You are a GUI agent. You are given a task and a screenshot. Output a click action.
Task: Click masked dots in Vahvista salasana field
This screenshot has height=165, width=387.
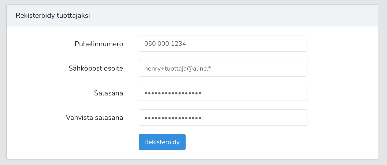pyautogui.click(x=173, y=118)
